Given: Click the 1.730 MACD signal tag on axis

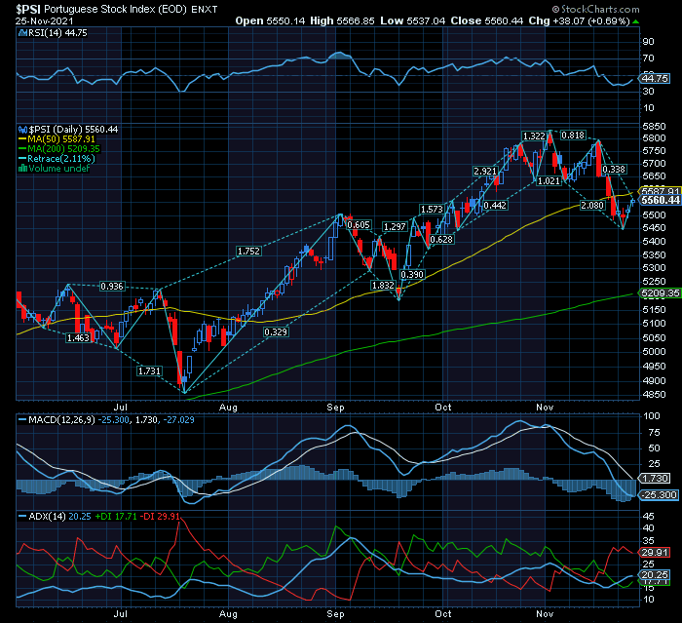Looking at the screenshot, I should click(655, 479).
